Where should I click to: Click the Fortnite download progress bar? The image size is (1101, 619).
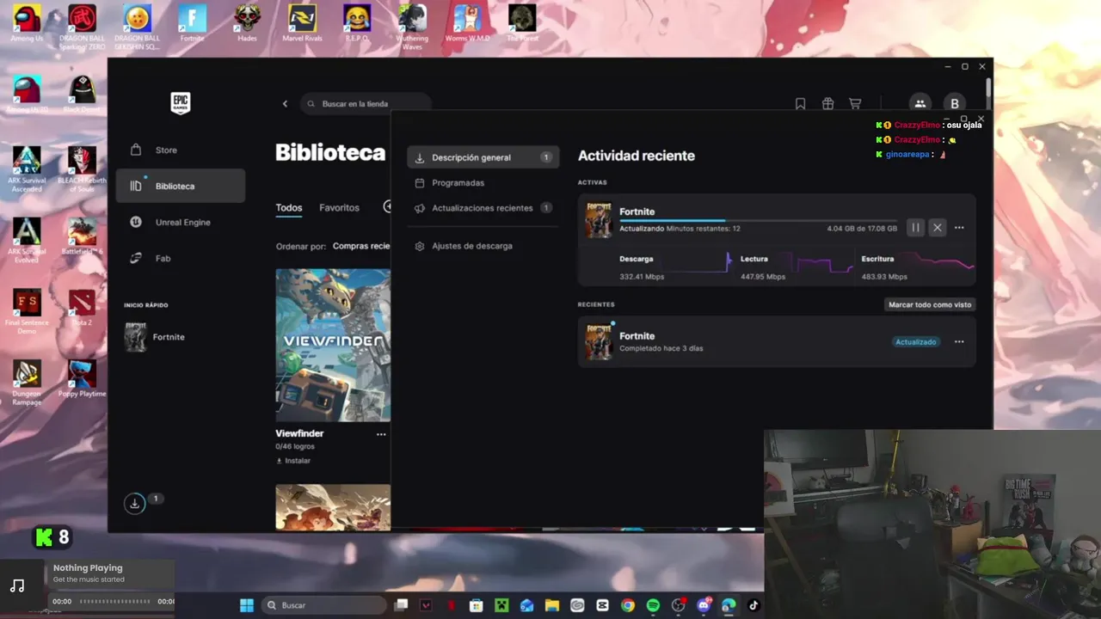[758, 221]
